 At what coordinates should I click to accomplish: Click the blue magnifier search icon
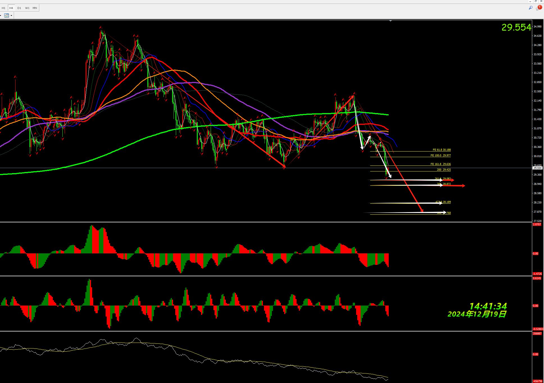pos(531,8)
